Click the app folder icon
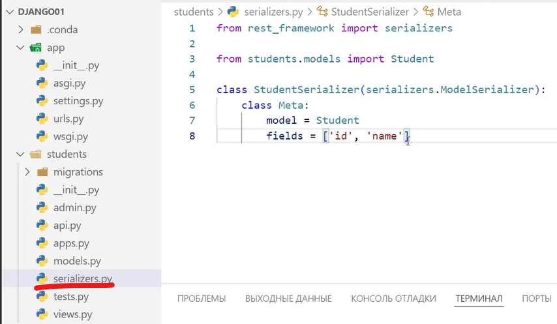The image size is (557, 324). 36,48
